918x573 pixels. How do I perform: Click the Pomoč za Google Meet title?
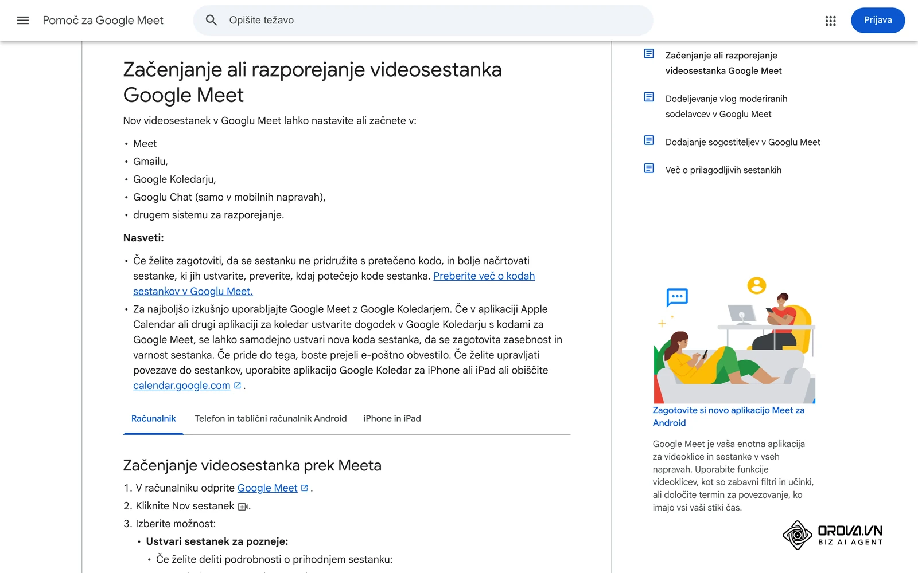(103, 21)
